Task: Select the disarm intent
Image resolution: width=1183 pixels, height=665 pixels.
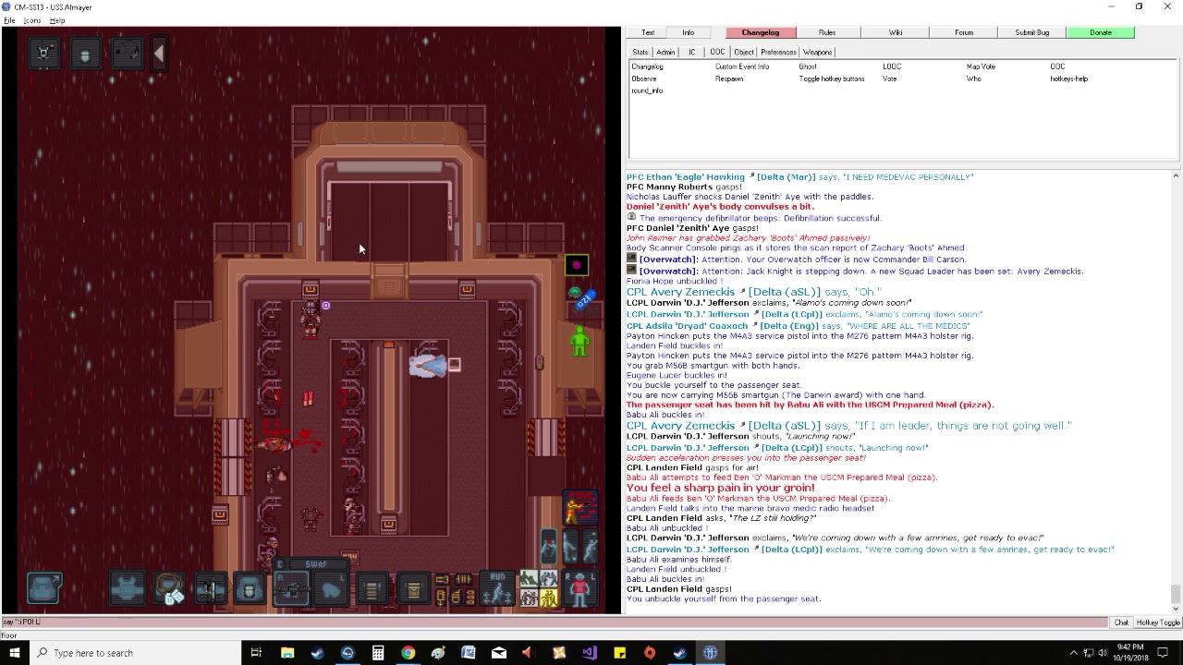Action: coord(549,579)
